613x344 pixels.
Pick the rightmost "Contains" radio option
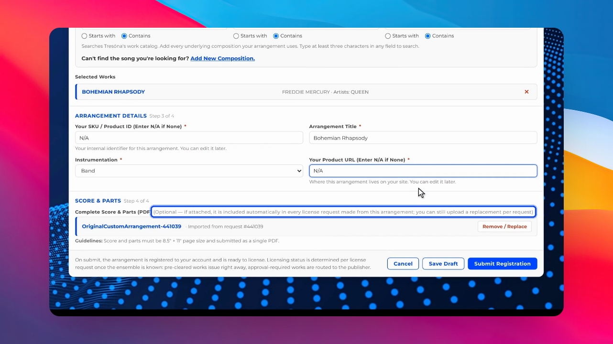428,36
